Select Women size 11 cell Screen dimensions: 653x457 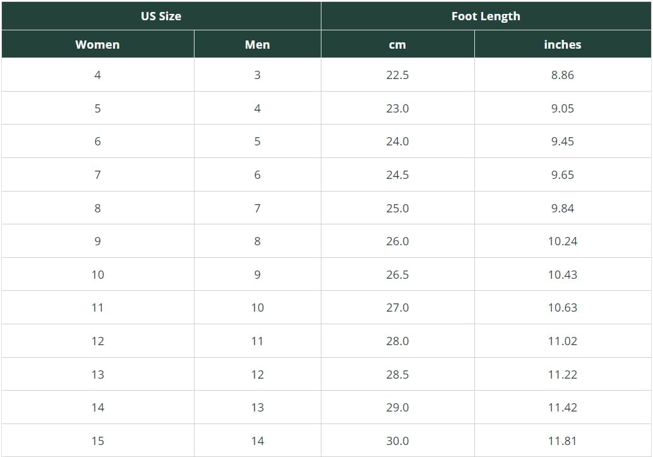97,308
